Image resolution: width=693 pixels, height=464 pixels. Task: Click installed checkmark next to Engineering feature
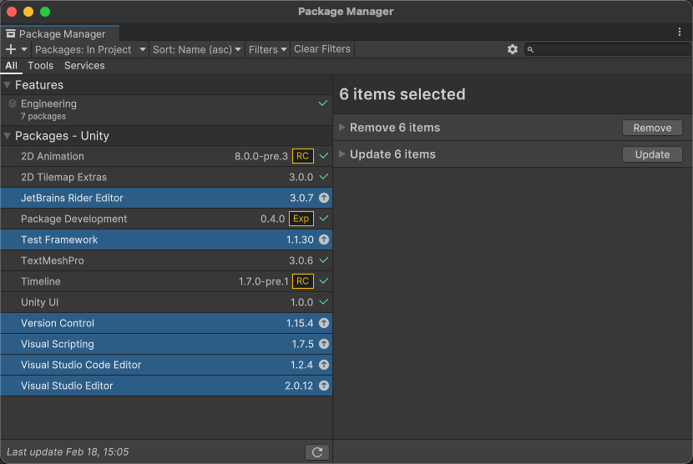(x=323, y=103)
